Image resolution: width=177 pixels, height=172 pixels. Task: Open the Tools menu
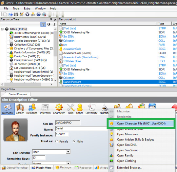[x=16, y=9]
